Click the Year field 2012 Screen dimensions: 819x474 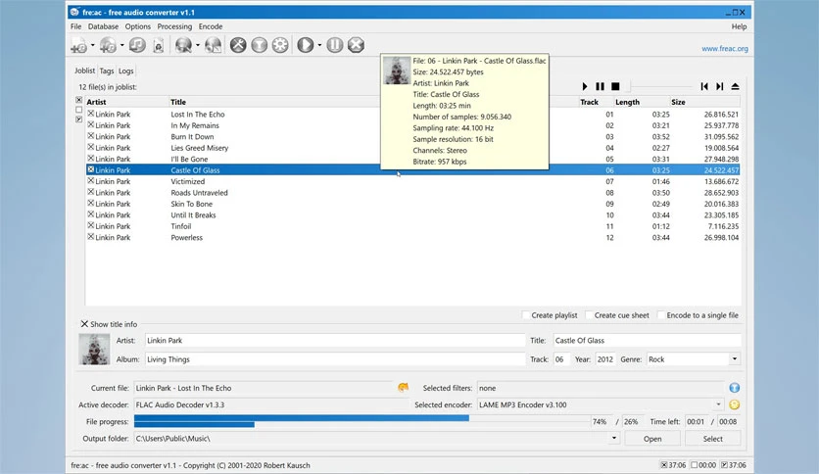604,359
